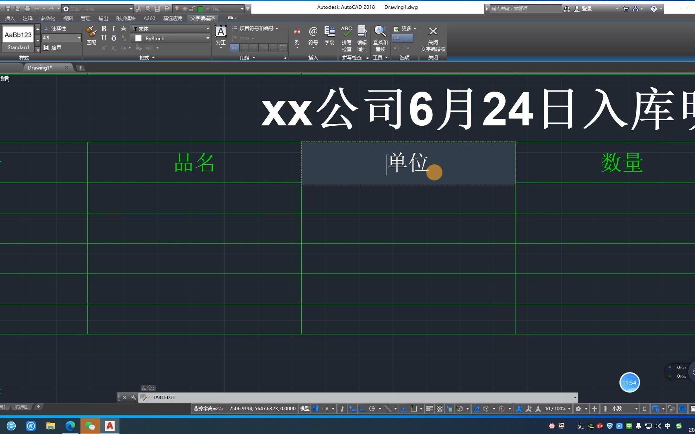Apply bold formatting with the B button
695x434 pixels.
coord(104,29)
